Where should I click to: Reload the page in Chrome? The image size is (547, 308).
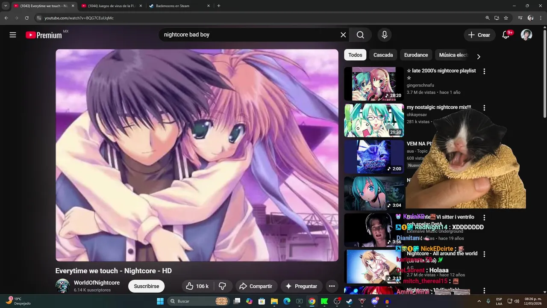[26, 18]
